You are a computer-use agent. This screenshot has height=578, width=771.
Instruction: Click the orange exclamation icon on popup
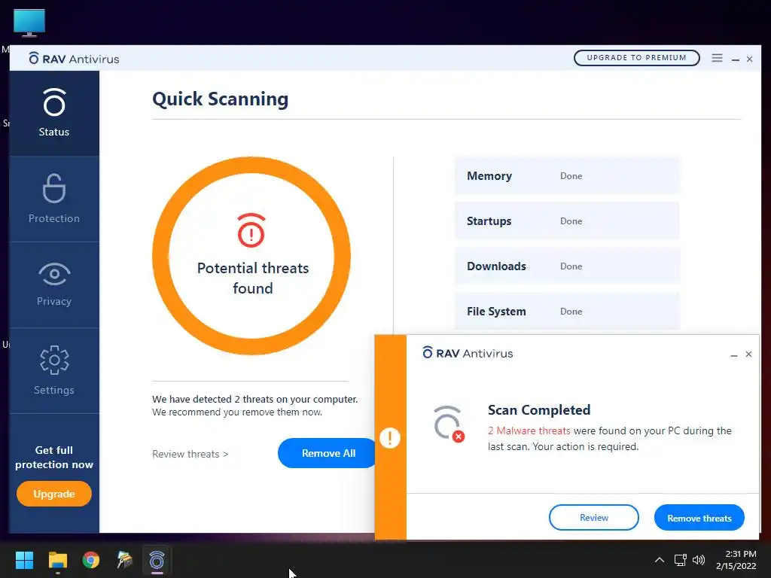coord(390,437)
